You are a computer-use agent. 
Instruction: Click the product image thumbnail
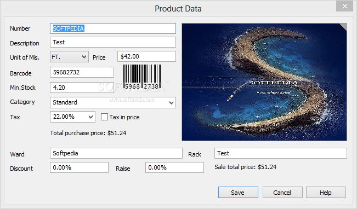[x=264, y=82]
